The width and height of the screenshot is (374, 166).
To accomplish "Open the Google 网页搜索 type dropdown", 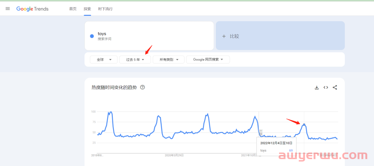I will click(x=208, y=60).
